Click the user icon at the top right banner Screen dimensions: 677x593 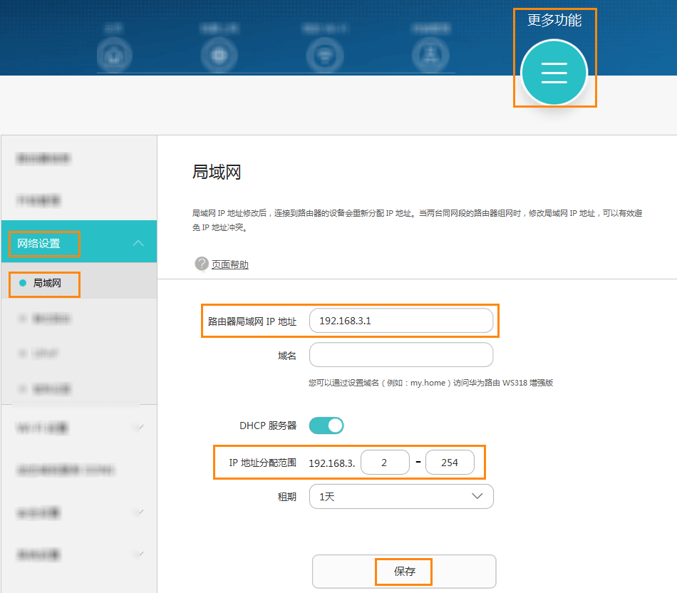point(430,54)
